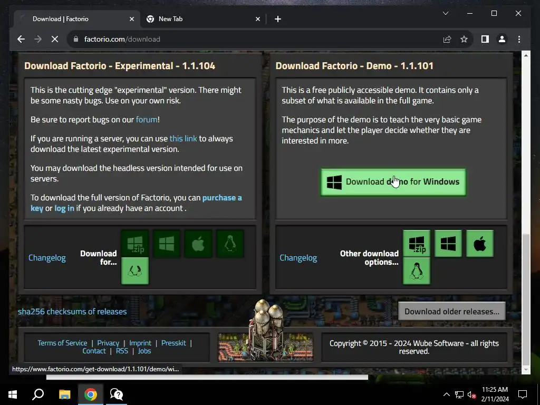Download the Experimental Linux build
Image resolution: width=540 pixels, height=405 pixels.
pos(230,244)
